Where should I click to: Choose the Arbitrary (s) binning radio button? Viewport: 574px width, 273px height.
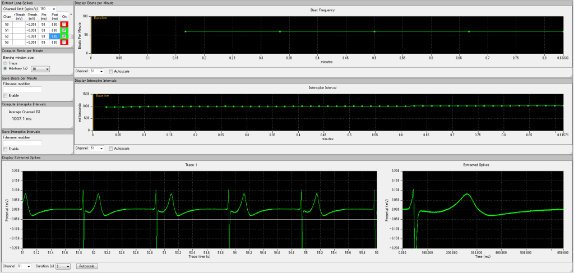(5, 68)
